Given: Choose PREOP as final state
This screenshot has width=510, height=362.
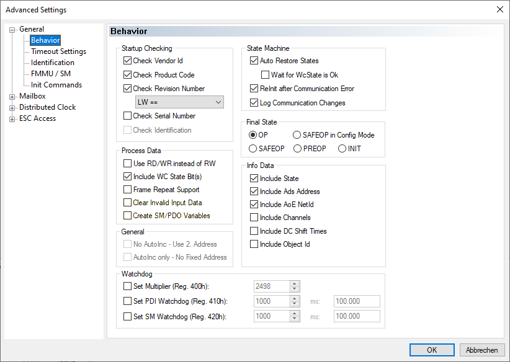Looking at the screenshot, I should pyautogui.click(x=298, y=149).
